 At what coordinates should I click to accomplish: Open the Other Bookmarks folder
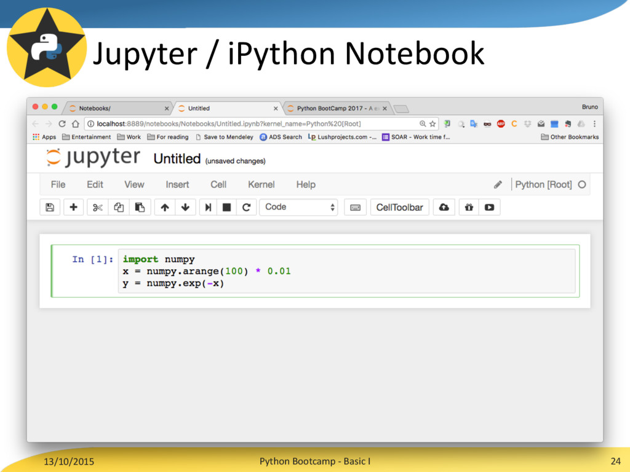point(570,137)
